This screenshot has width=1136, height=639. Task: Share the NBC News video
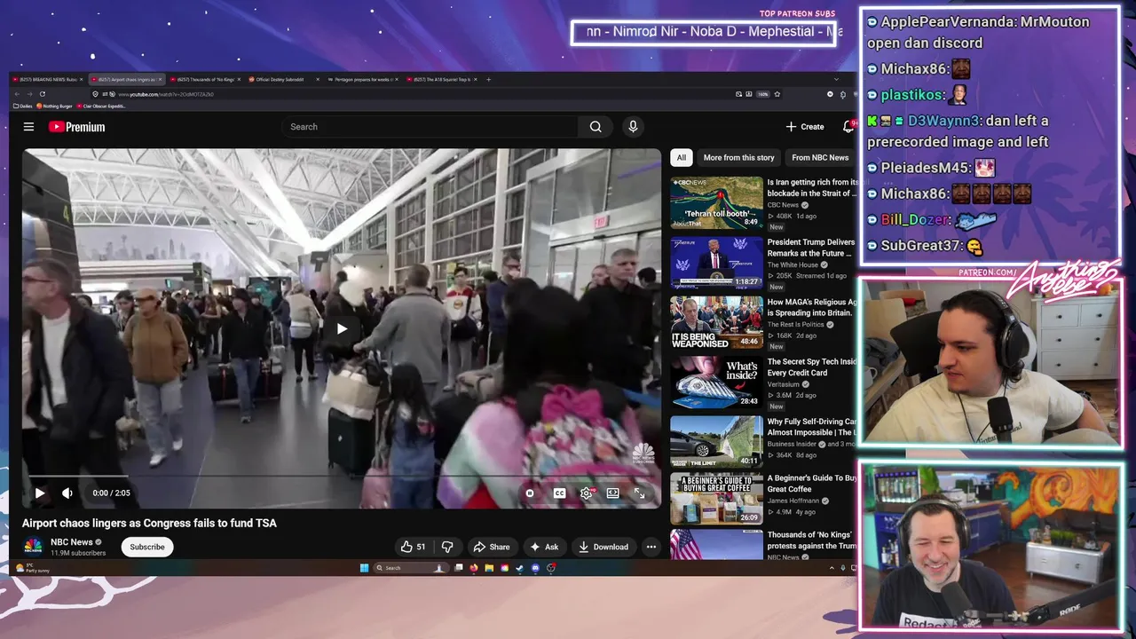coord(492,547)
